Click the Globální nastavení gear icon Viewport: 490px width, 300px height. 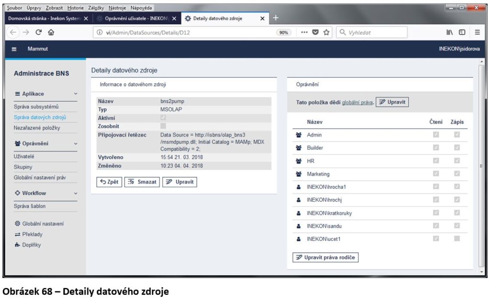(x=18, y=223)
